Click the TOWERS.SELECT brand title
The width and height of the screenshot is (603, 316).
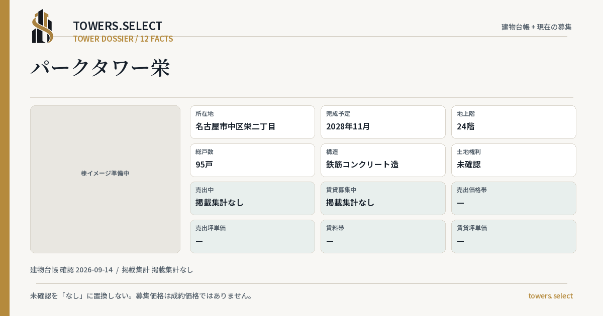coord(118,26)
